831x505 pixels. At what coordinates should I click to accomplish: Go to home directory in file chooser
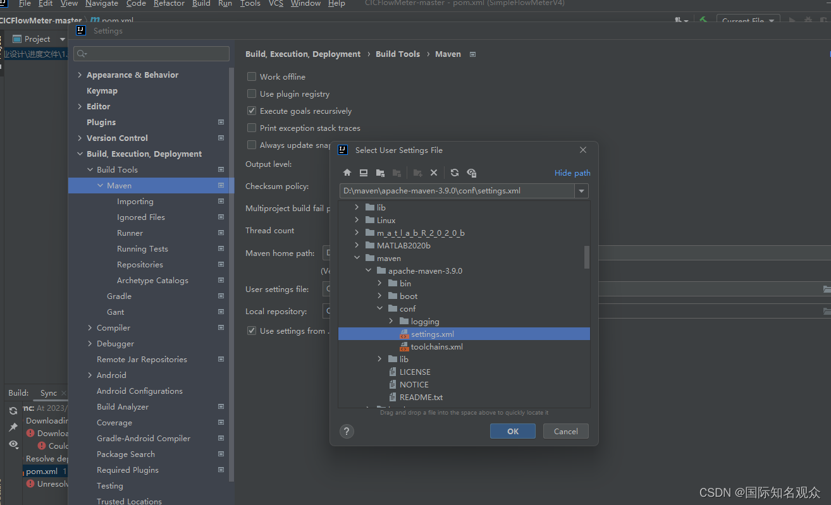tap(347, 173)
